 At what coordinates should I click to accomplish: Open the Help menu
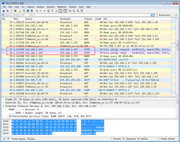(88, 7)
